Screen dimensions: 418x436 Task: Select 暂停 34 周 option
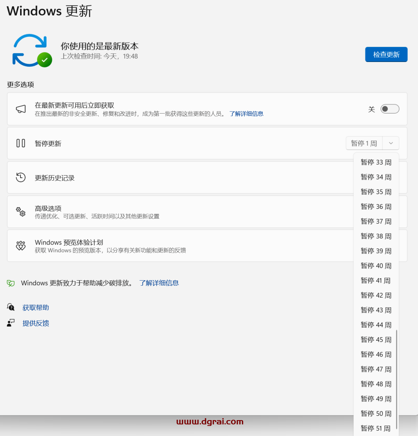click(376, 177)
